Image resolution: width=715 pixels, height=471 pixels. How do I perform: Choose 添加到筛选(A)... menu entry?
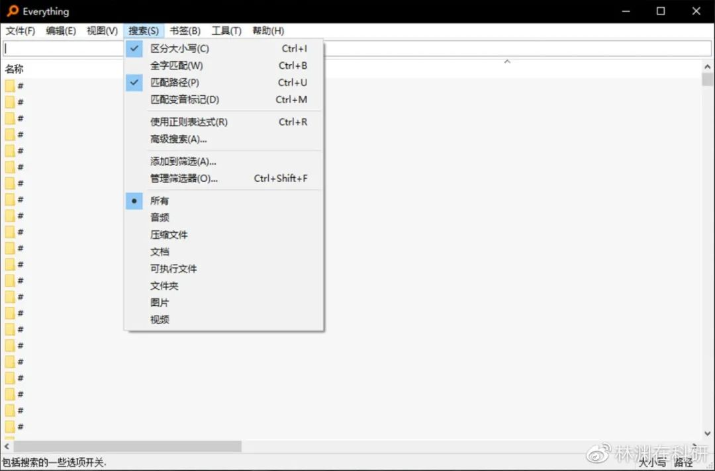224,161
